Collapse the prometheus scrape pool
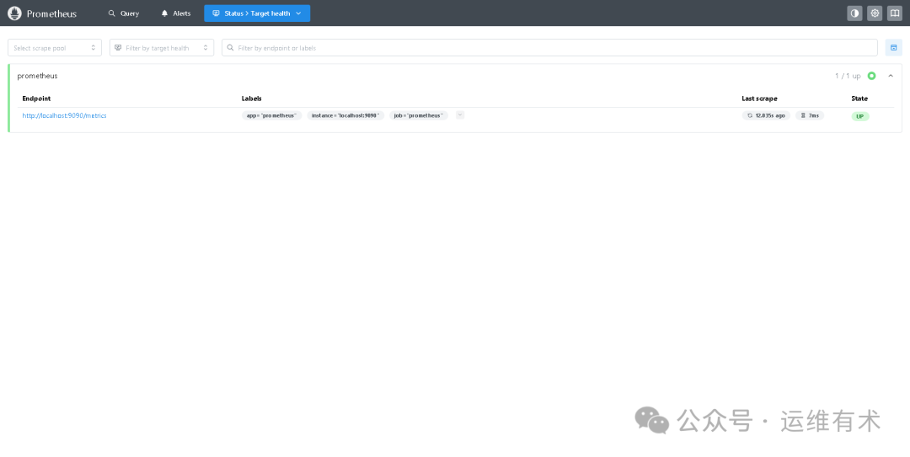 (891, 76)
